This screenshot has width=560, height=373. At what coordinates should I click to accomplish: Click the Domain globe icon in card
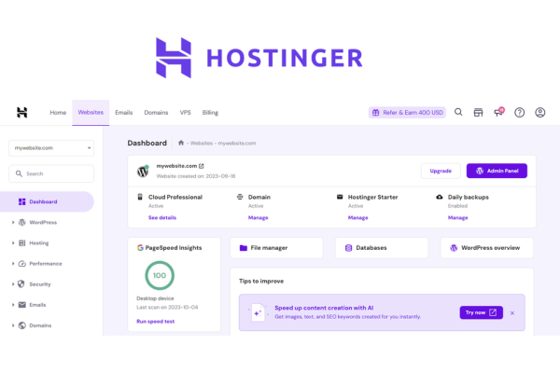tap(240, 197)
